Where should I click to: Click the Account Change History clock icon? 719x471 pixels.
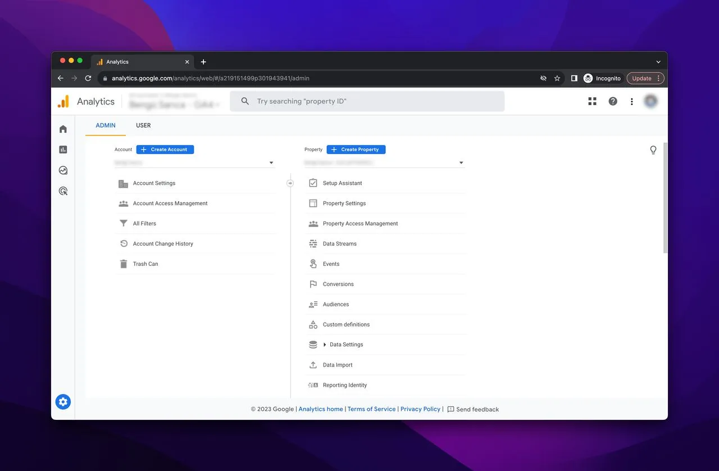tap(124, 244)
